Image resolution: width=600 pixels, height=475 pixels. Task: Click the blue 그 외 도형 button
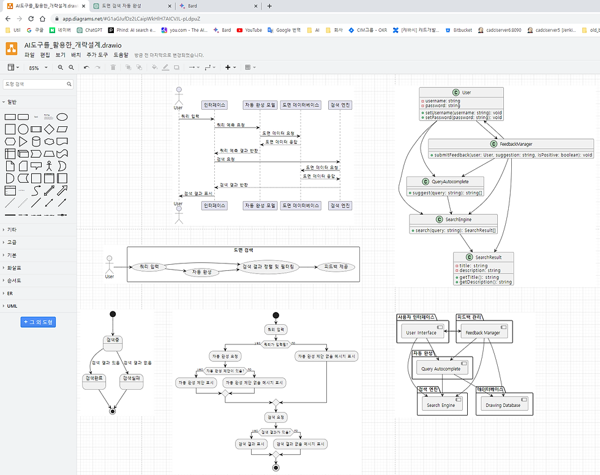pyautogui.click(x=38, y=322)
